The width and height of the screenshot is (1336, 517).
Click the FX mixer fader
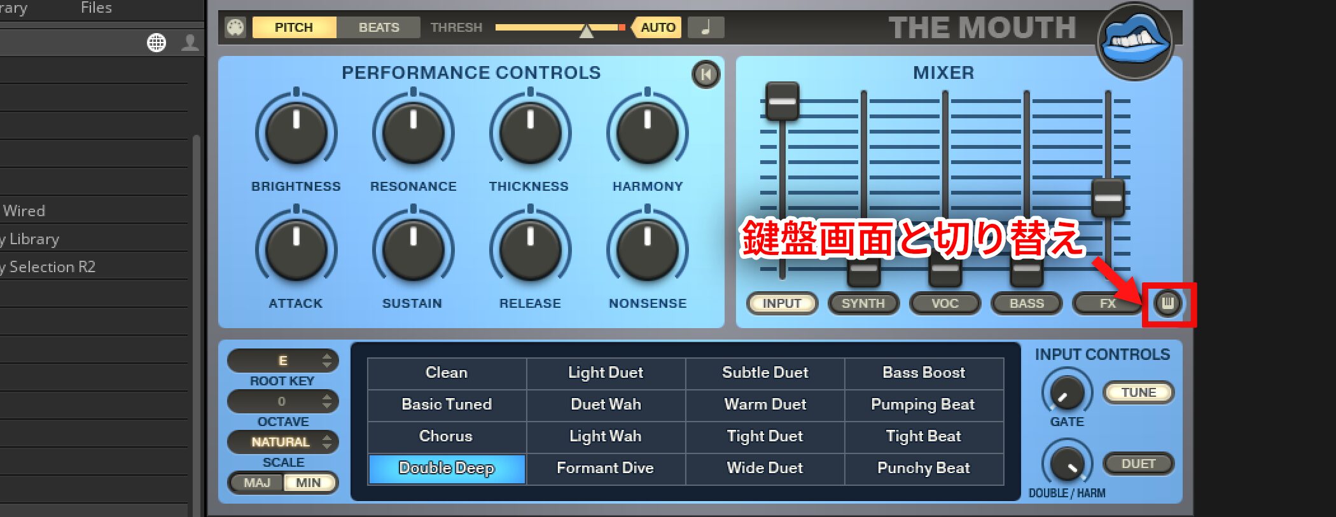coord(1108,198)
